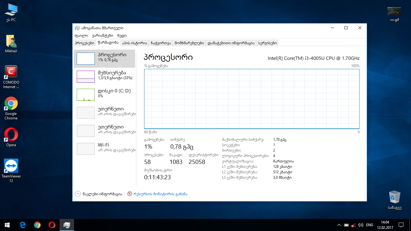Image resolution: width=411 pixels, height=231 pixels.
Task: Maximize the Task Manager window
Action: click(346, 28)
